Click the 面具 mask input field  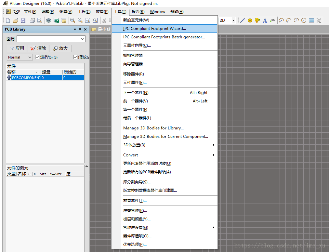click(51, 39)
